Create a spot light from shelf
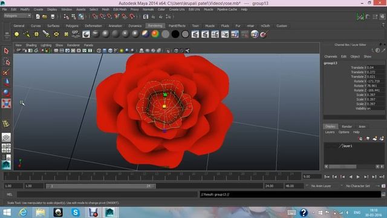387x218 pixels. 47,35
